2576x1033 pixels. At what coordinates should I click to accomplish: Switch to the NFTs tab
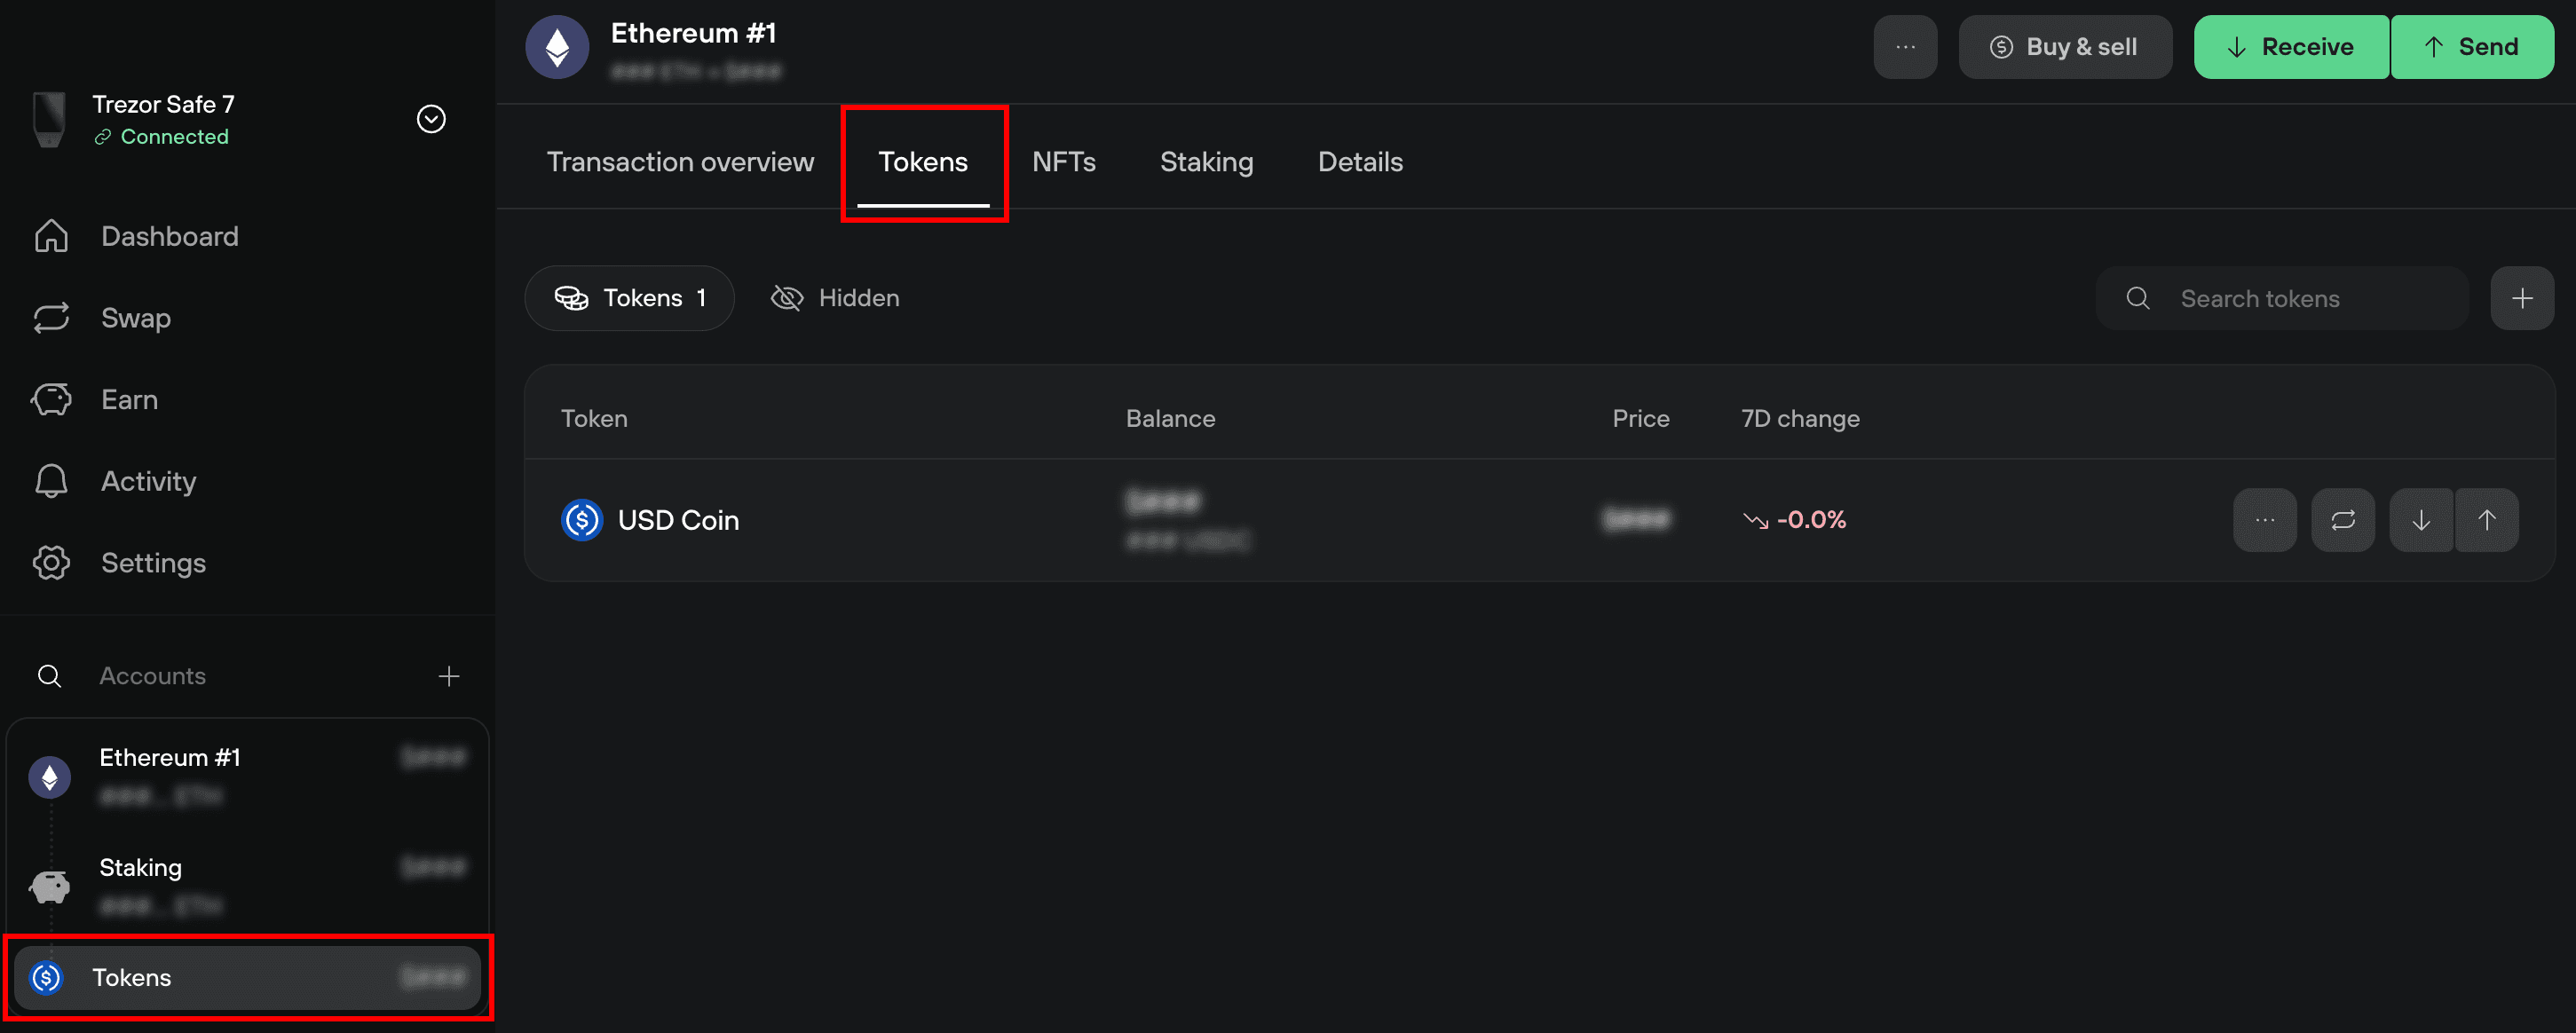tap(1063, 162)
